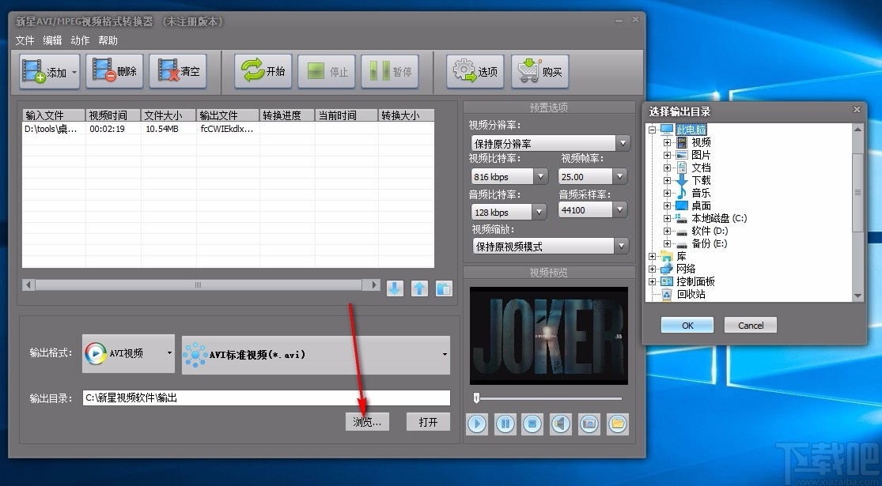Click the 浏览 browse button
The height and width of the screenshot is (486, 882).
pyautogui.click(x=367, y=421)
